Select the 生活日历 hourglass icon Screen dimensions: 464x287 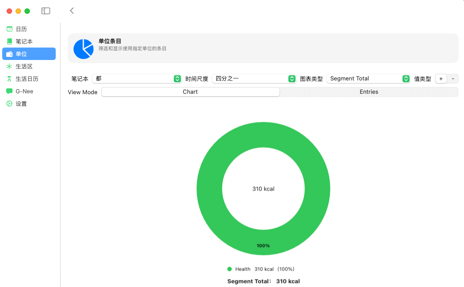[x=9, y=79]
